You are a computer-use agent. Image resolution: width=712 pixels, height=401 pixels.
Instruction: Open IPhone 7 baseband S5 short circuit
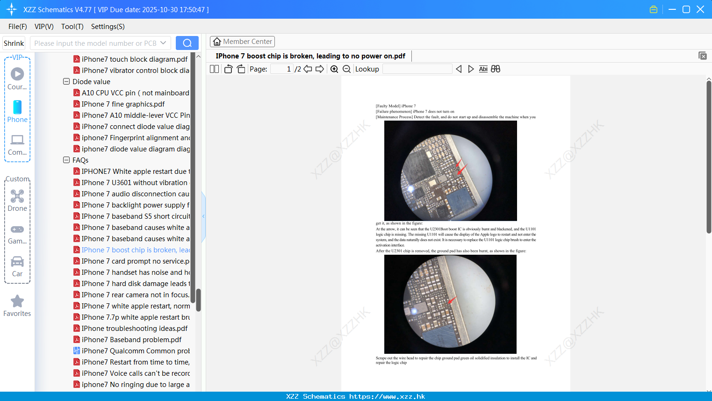(131, 216)
